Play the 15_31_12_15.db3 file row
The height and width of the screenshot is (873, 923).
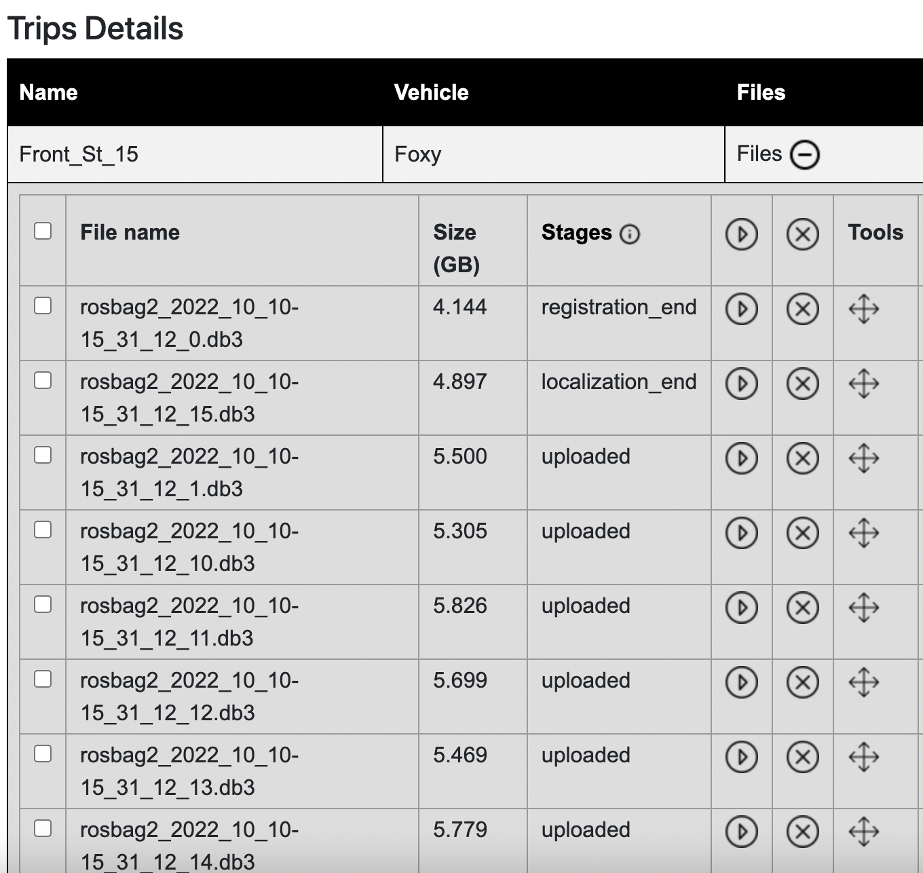point(741,384)
